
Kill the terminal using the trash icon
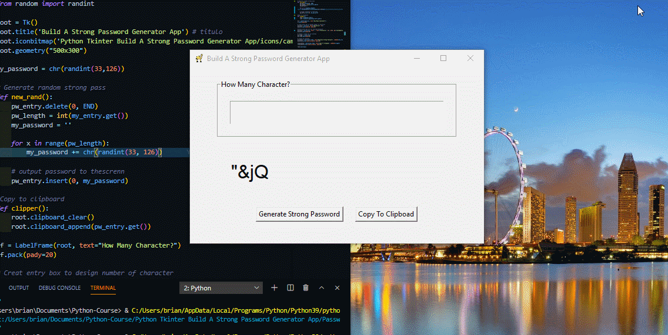point(306,288)
